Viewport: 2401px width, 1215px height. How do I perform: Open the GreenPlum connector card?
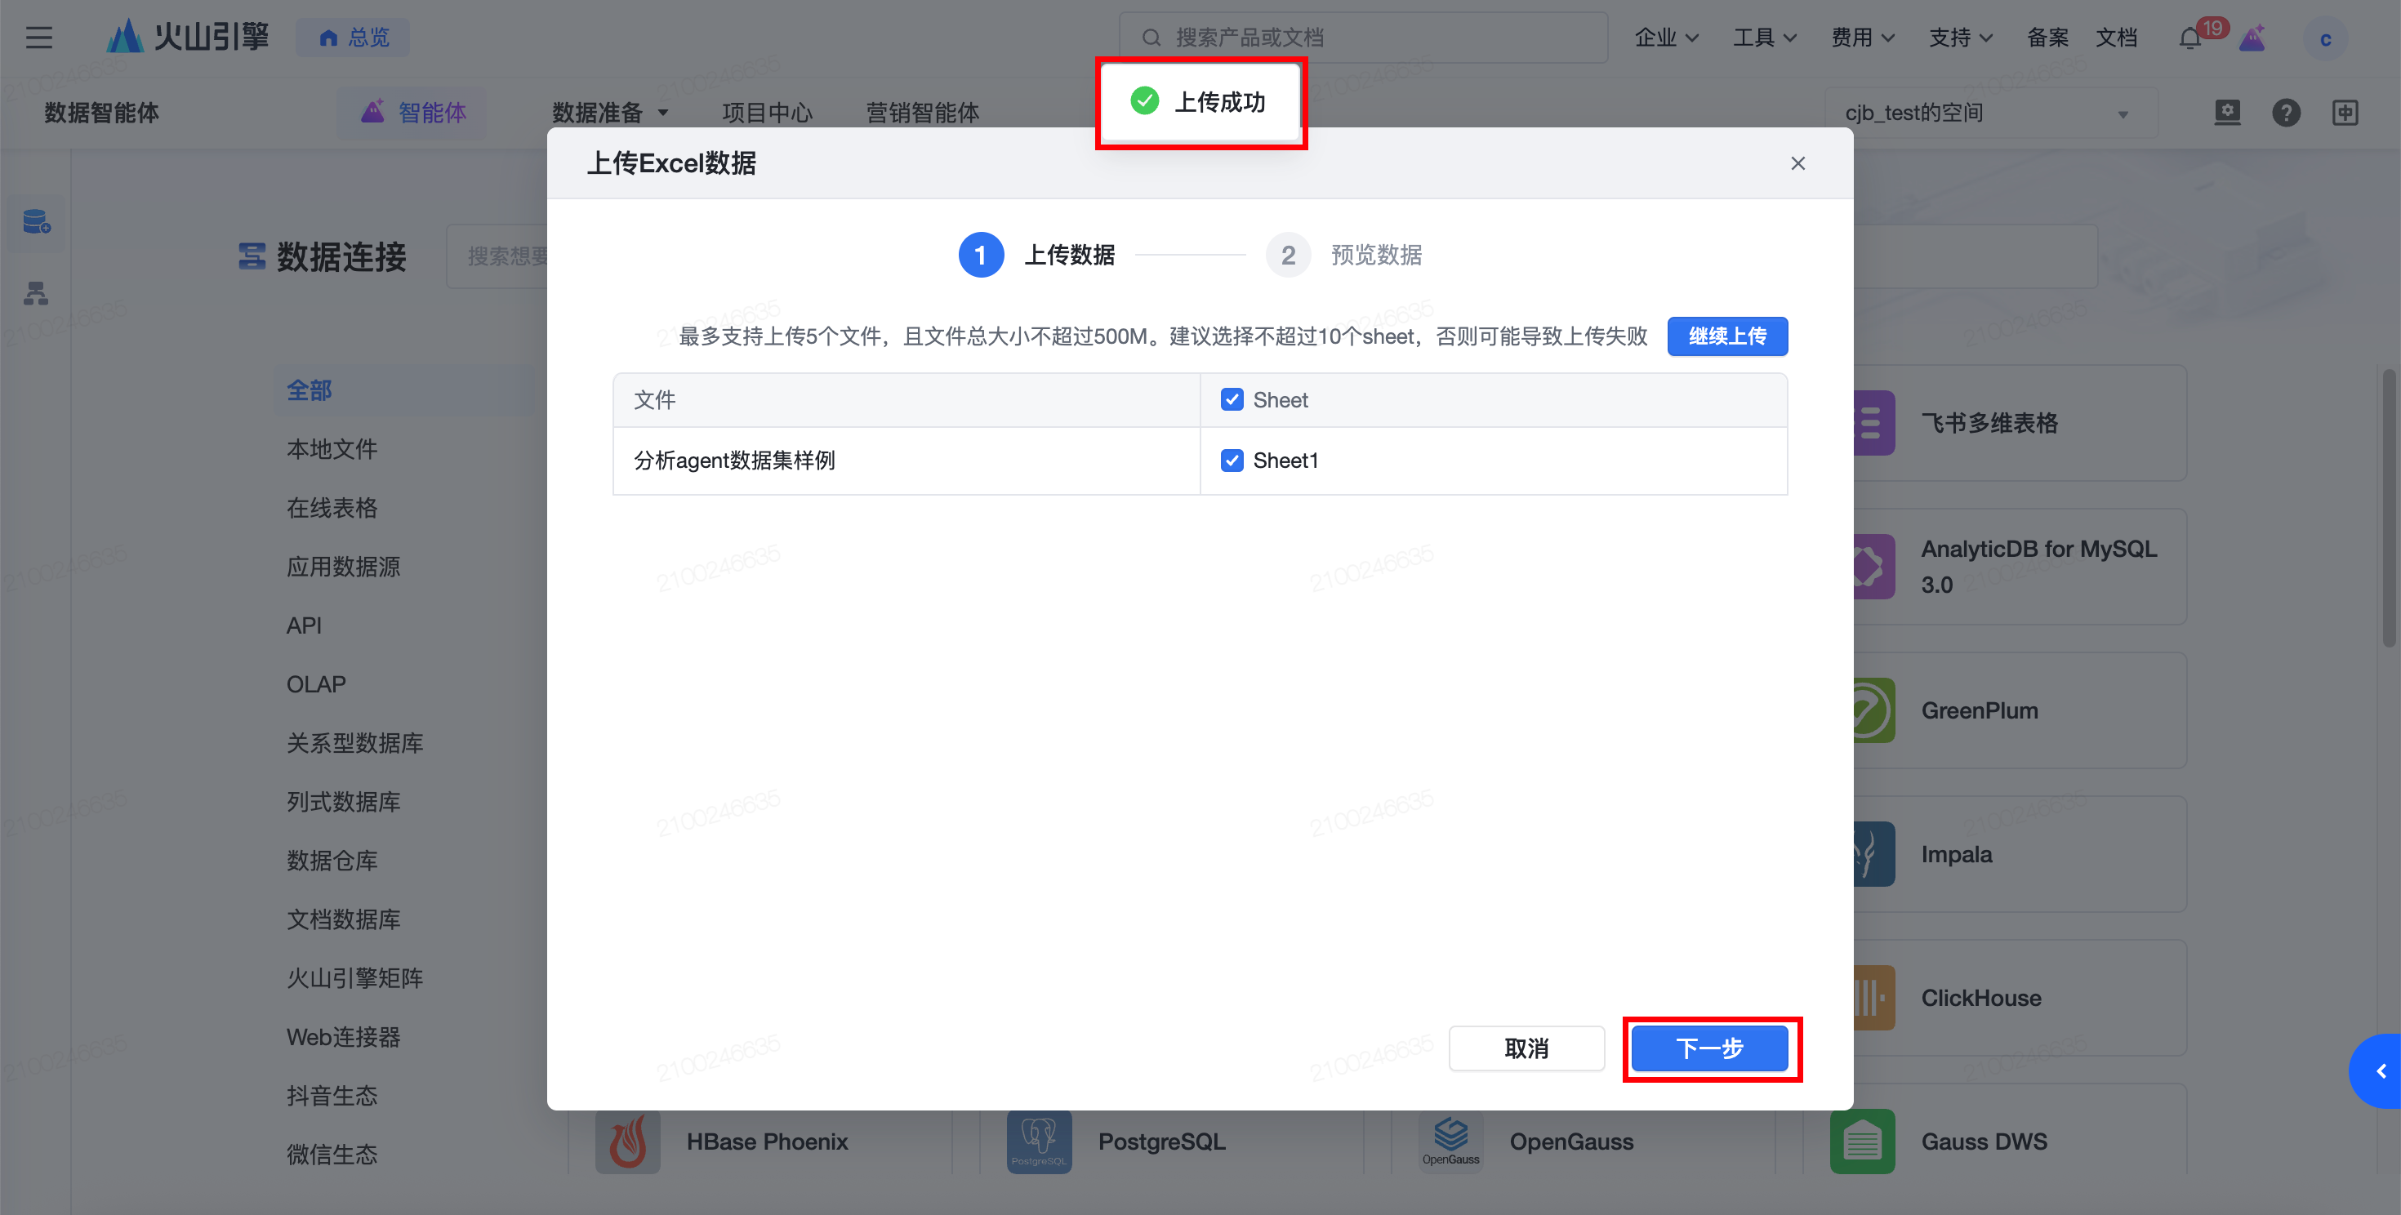coord(2019,710)
